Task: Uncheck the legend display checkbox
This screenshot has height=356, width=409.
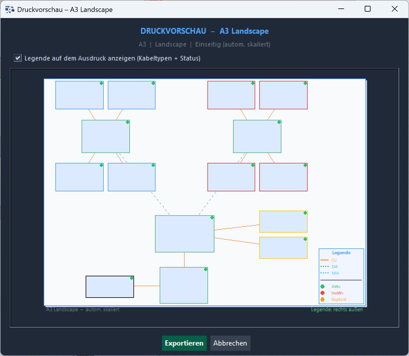Action: click(18, 58)
